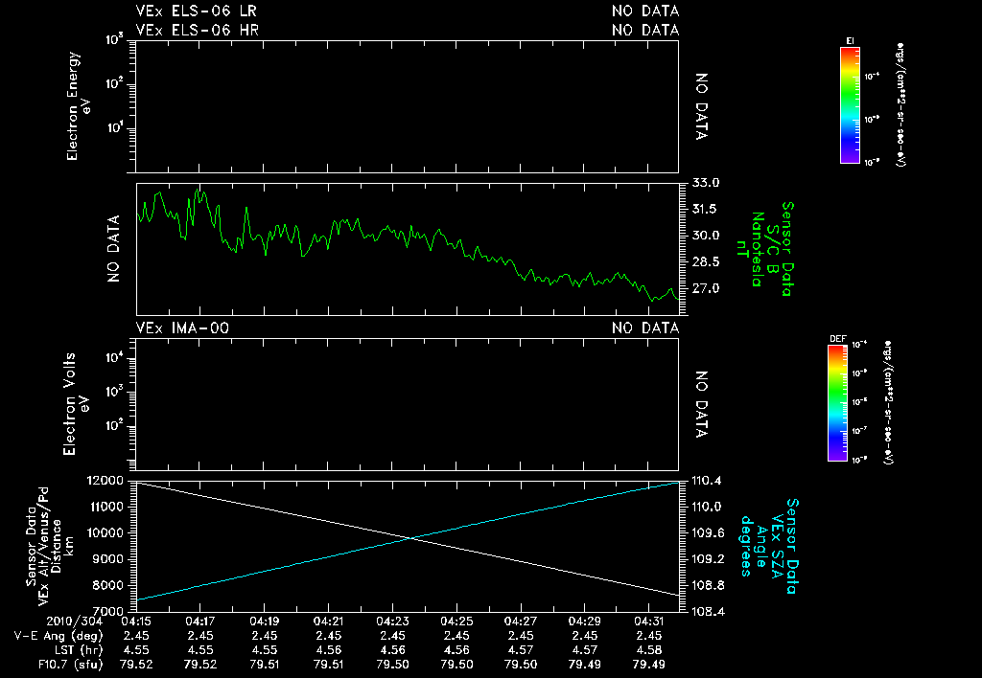Select the "VEx ELS-06 HR" label
Screen dimensions: 982x678
198,30
